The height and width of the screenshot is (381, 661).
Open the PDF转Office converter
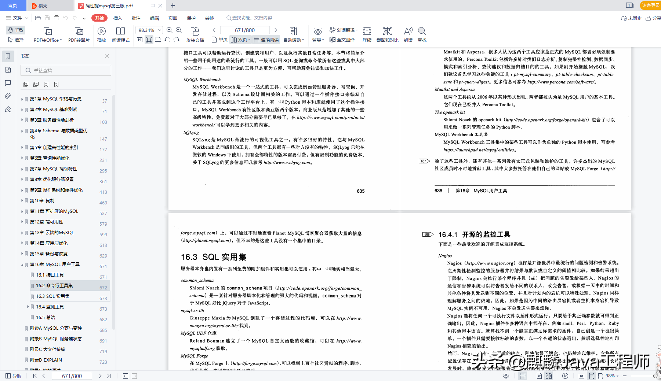pos(48,35)
